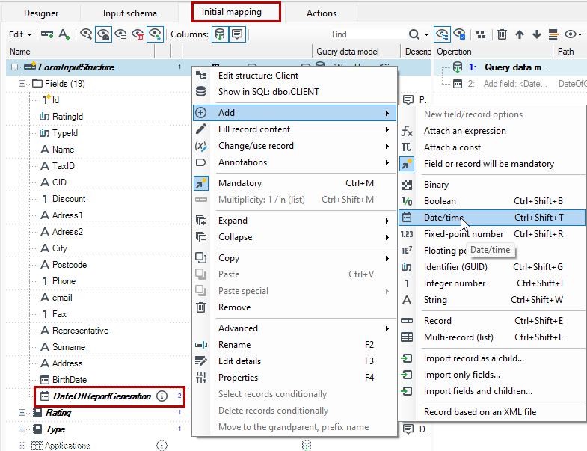
Task: Select the RatingId field
Action: tap(67, 117)
